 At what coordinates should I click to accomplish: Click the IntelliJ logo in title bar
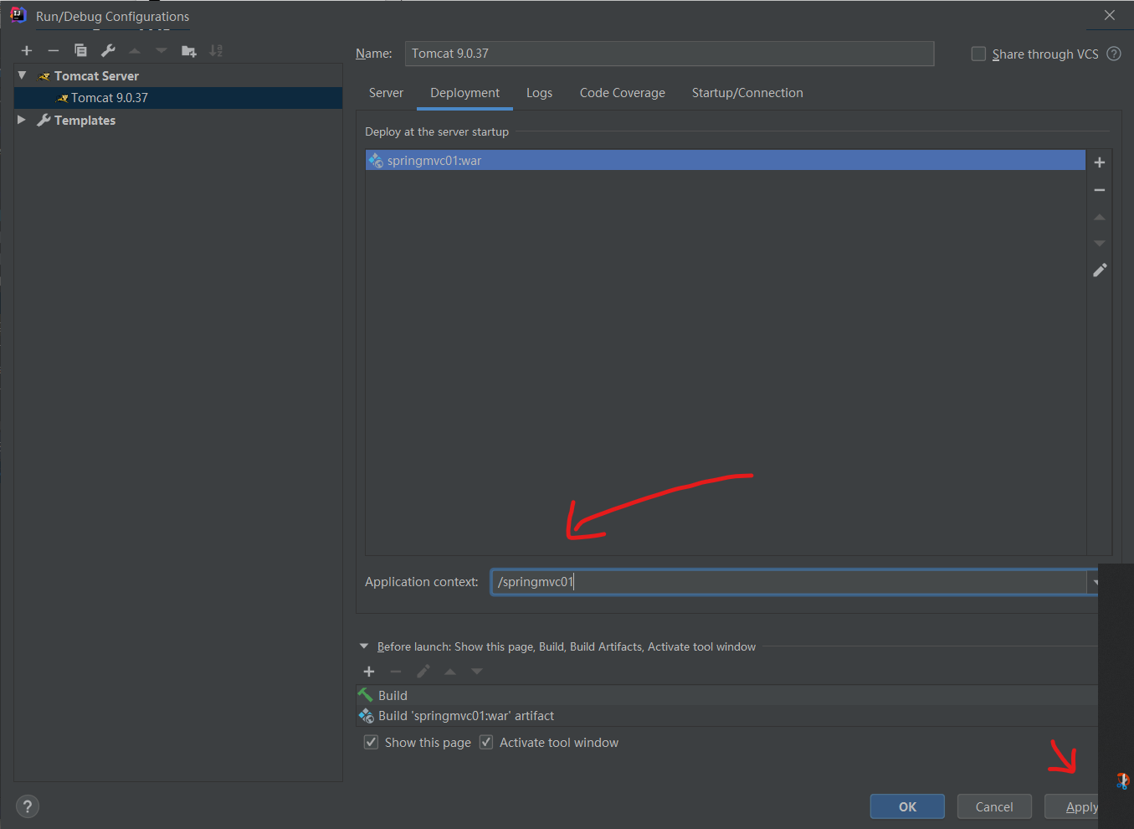coord(18,15)
